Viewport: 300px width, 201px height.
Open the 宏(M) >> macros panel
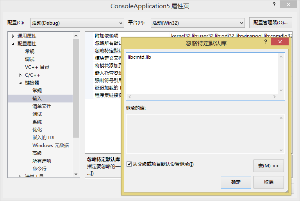tap(268, 166)
